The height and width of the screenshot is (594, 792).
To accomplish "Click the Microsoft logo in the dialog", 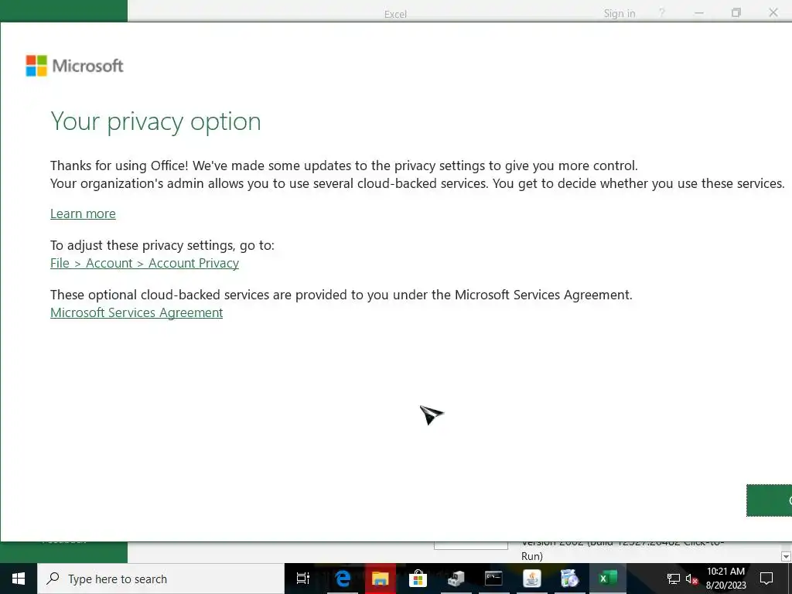I will point(75,66).
